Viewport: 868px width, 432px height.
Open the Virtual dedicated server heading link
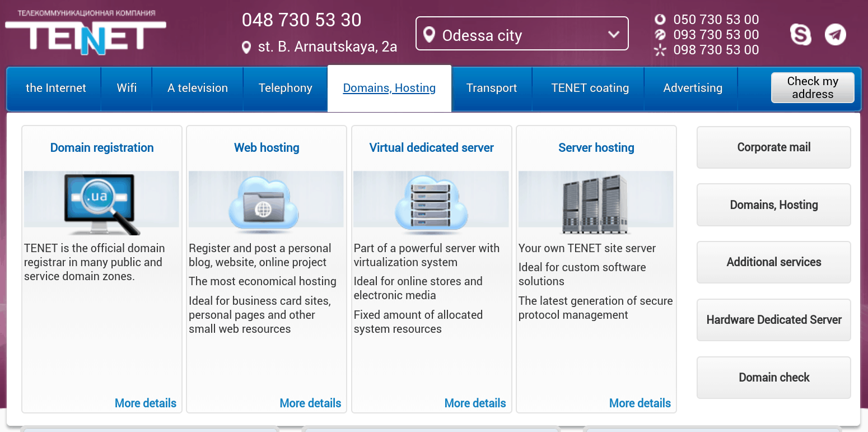point(431,148)
